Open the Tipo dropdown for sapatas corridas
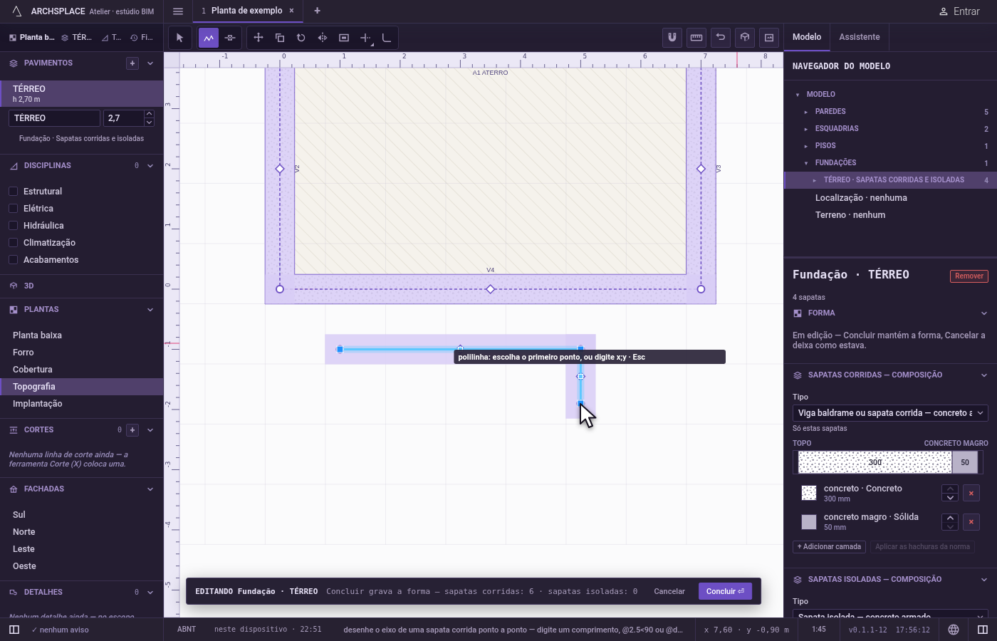The image size is (997, 641). coord(890,413)
